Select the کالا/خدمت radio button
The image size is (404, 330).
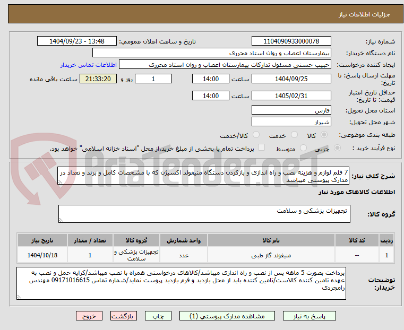point(256,135)
